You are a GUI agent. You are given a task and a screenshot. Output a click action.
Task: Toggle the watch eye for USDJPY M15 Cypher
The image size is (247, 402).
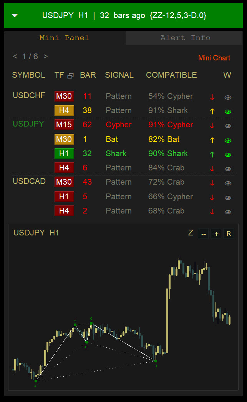228,126
